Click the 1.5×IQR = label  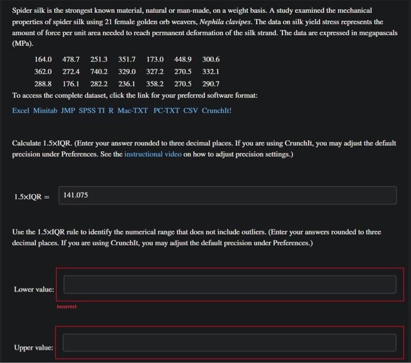coord(32,197)
